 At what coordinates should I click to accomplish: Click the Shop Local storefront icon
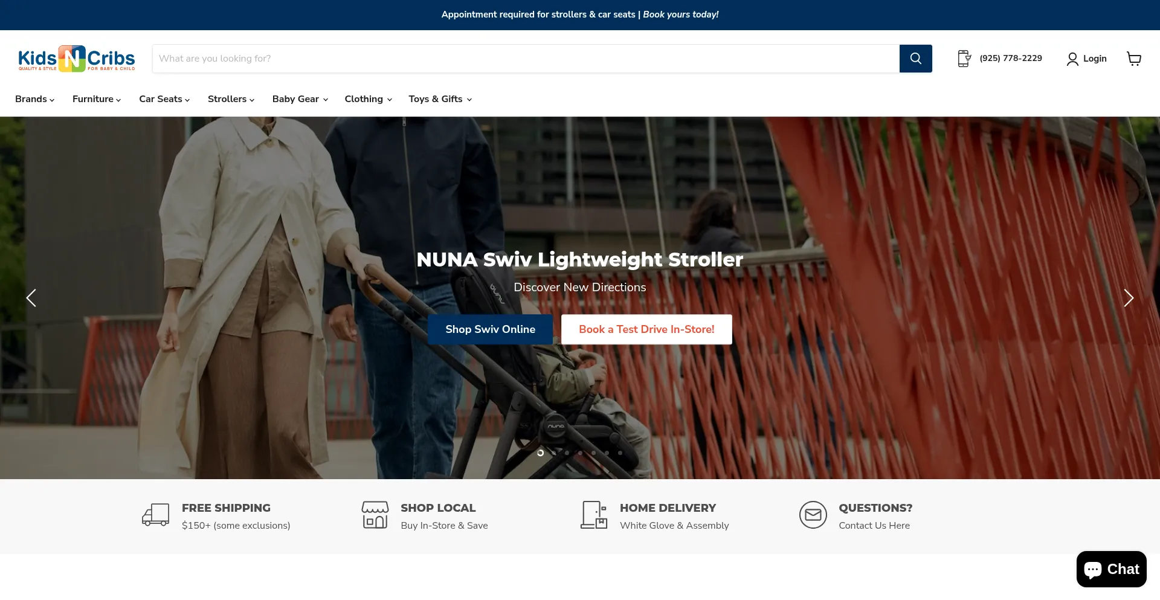(x=375, y=515)
